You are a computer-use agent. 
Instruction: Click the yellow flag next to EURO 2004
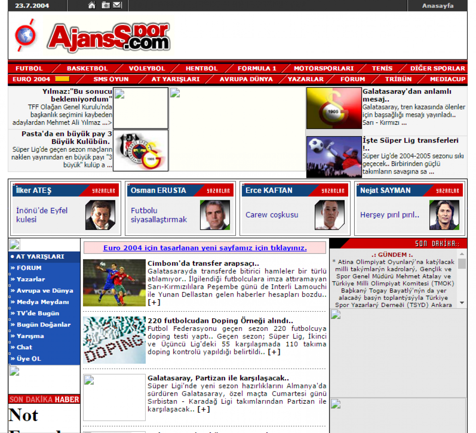coord(62,79)
